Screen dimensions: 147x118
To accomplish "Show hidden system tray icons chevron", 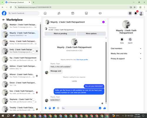I will tap(123, 116).
